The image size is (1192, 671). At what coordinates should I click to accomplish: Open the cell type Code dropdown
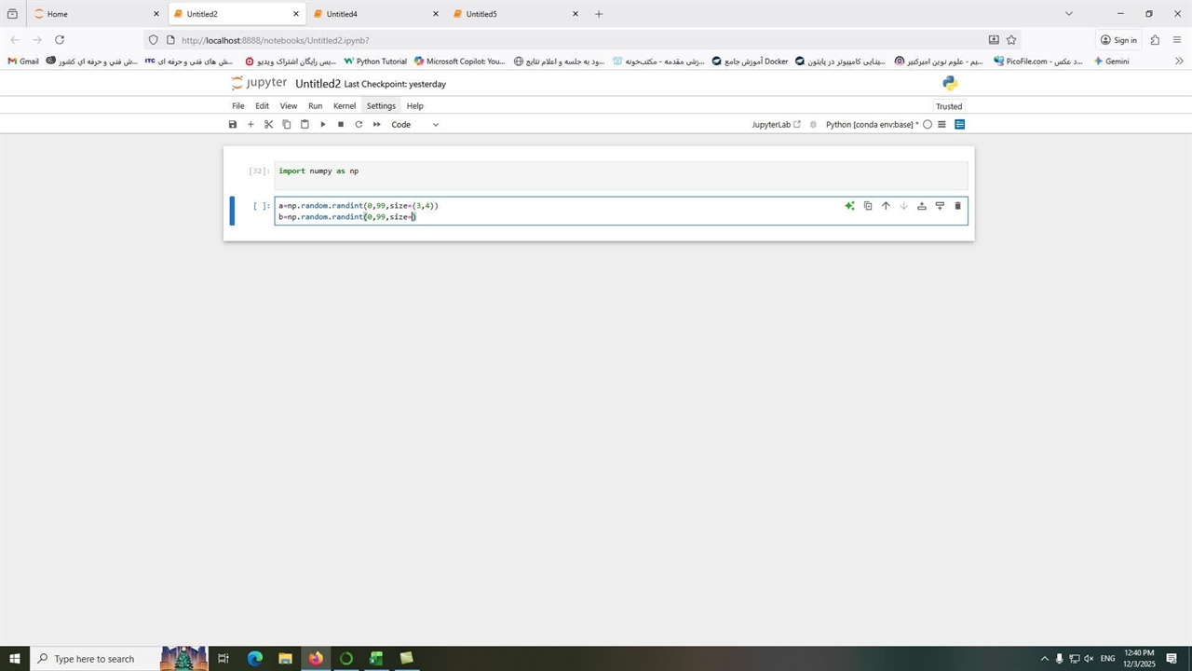coord(414,124)
